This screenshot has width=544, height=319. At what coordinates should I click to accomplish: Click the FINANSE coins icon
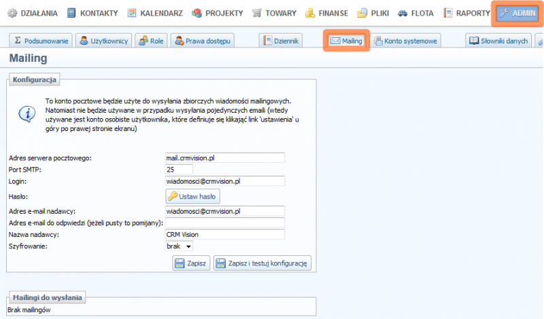click(310, 13)
